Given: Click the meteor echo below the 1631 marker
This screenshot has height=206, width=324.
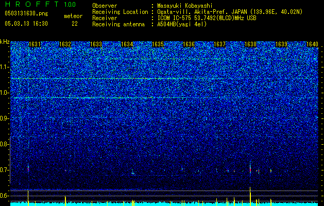Looking at the screenshot, I should [x=28, y=168].
